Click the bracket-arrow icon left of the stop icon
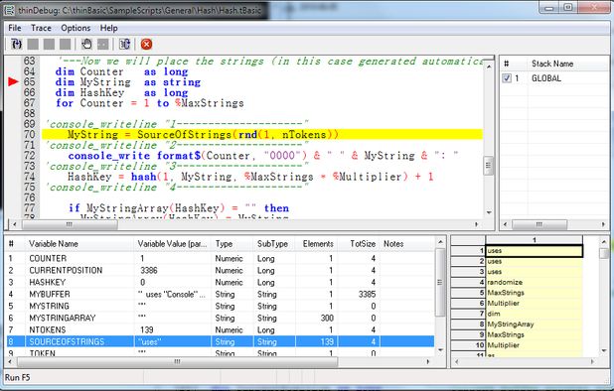The width and height of the screenshot is (614, 391). pyautogui.click(x=124, y=45)
